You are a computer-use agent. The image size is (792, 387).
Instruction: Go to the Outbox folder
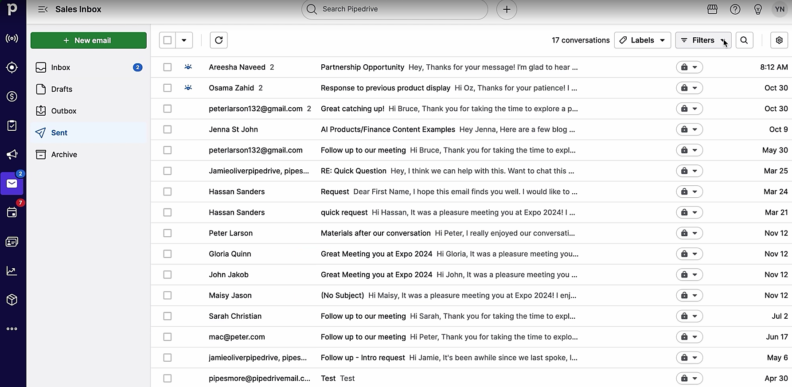[89, 111]
